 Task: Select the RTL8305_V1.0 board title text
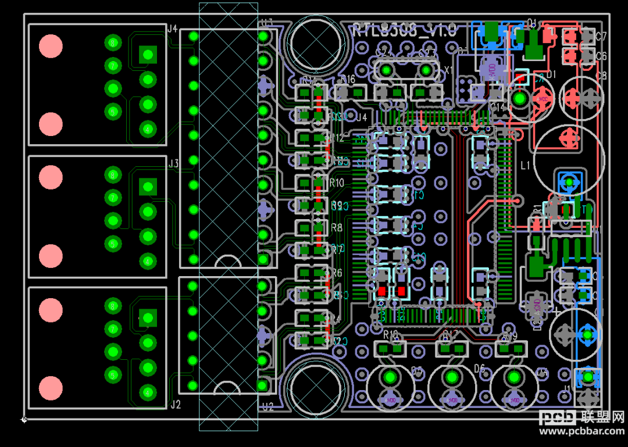(x=405, y=30)
